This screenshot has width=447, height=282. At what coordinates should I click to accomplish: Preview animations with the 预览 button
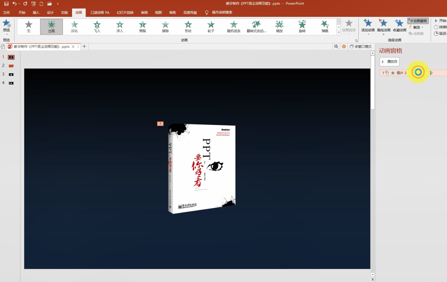pos(6,27)
